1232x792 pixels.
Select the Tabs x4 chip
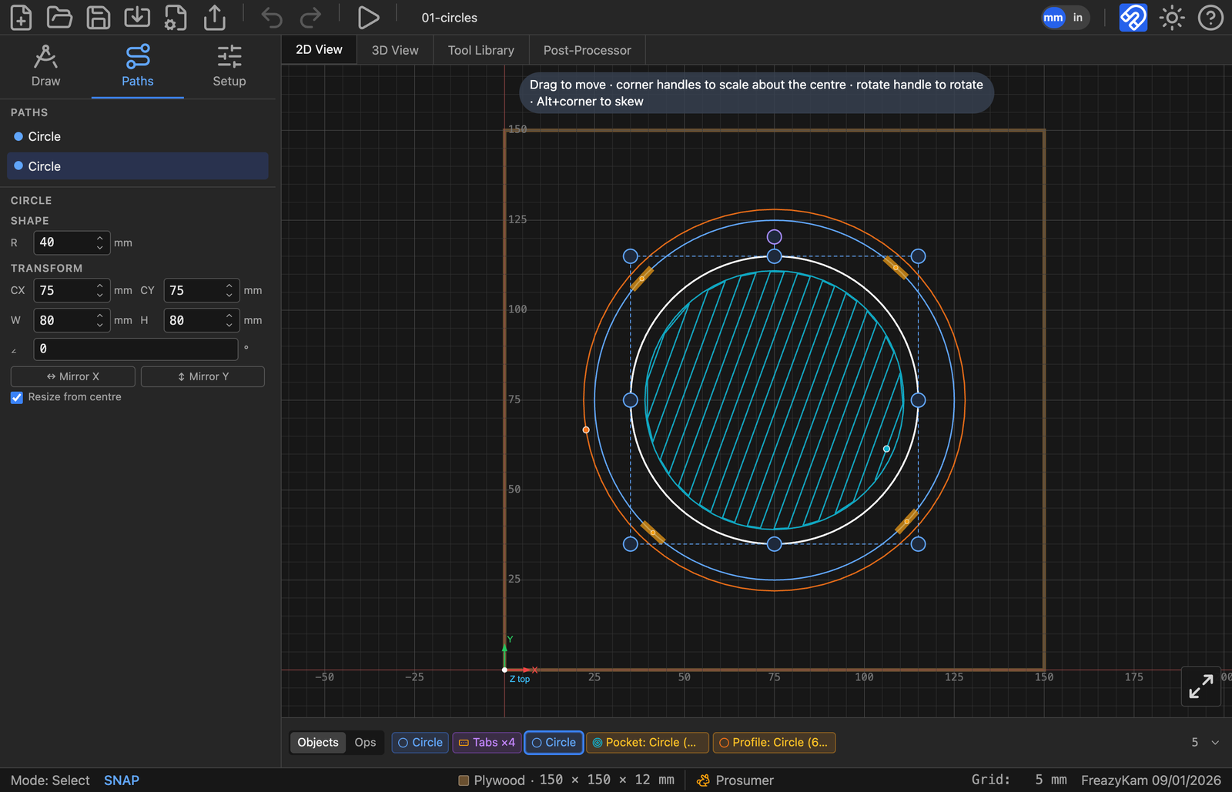(x=487, y=742)
